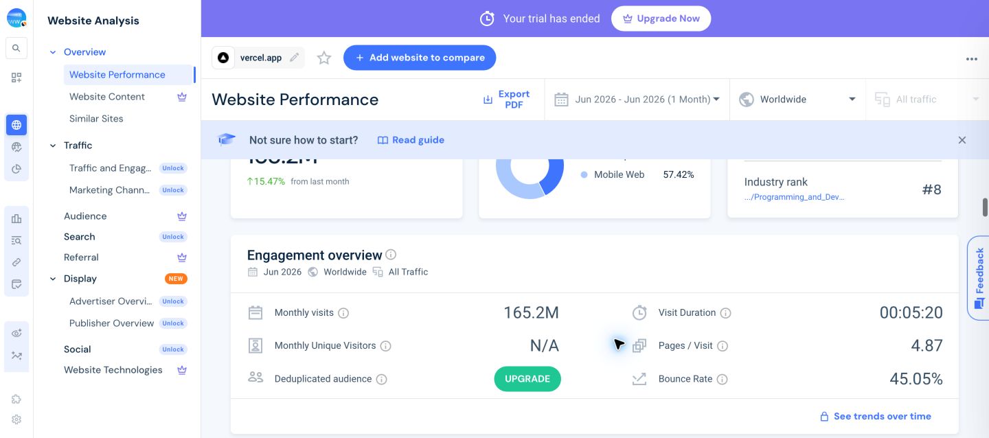The width and height of the screenshot is (989, 438).
Task: Click info icon next to Pages / Visit
Action: (x=723, y=346)
